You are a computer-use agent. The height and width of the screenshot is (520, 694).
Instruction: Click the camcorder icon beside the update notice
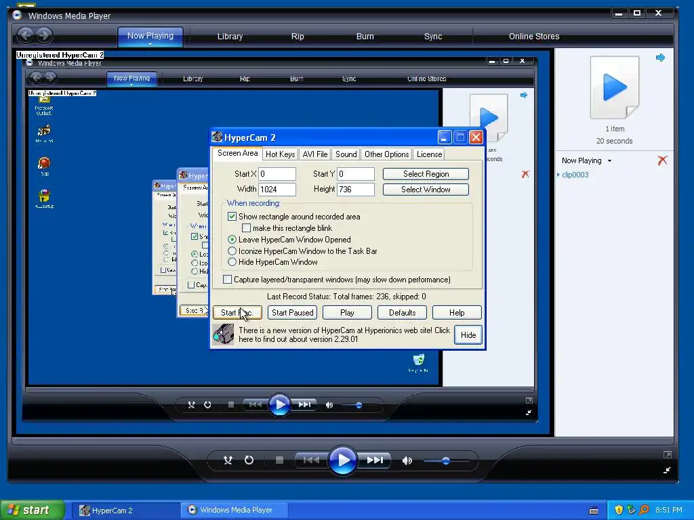223,334
